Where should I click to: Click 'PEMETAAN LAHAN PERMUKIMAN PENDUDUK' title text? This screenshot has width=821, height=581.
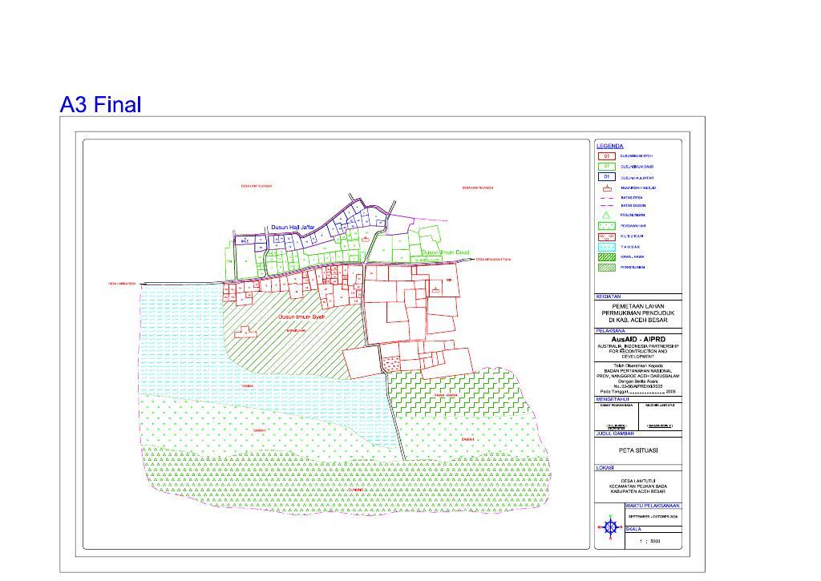click(x=637, y=309)
